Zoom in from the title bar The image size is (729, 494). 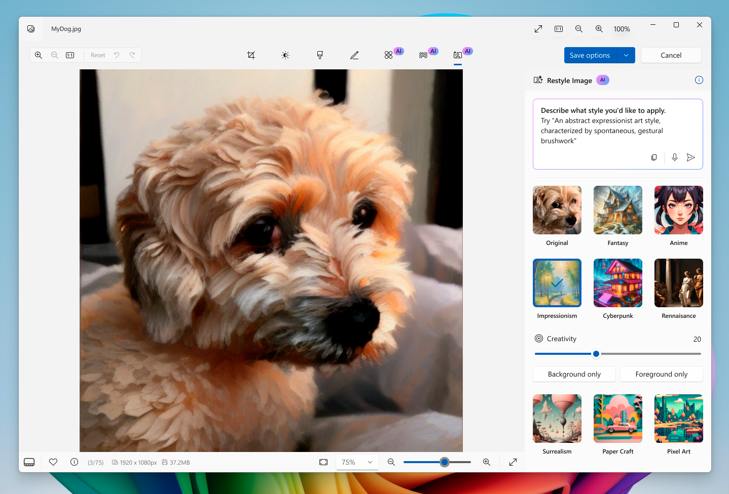point(599,29)
